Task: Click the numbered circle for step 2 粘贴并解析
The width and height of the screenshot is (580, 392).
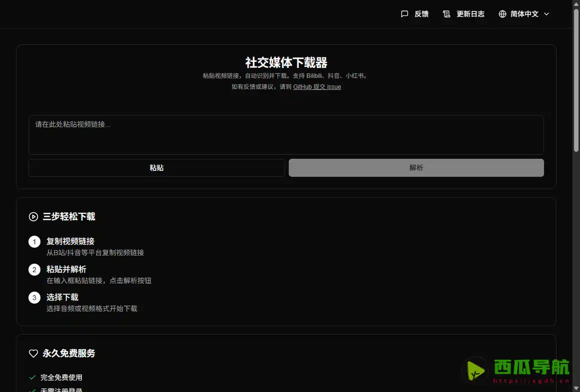Action: [34, 269]
